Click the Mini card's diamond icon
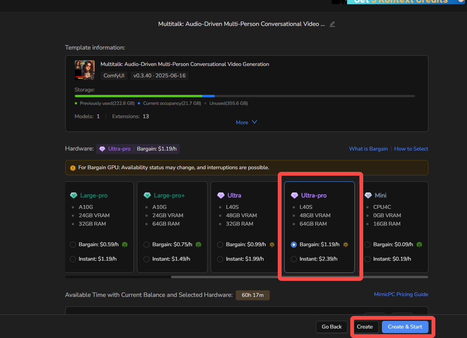 (368, 195)
